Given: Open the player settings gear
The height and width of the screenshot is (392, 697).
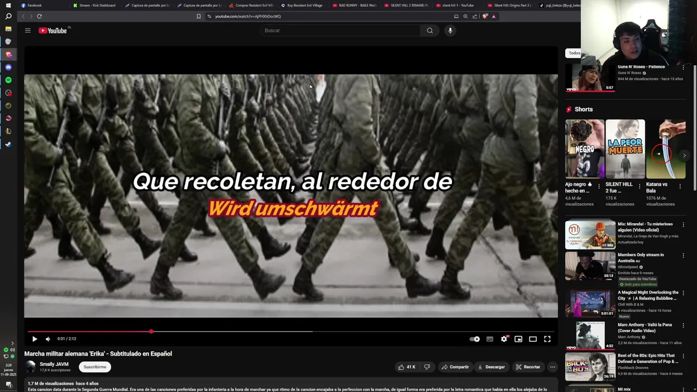Looking at the screenshot, I should [504, 339].
